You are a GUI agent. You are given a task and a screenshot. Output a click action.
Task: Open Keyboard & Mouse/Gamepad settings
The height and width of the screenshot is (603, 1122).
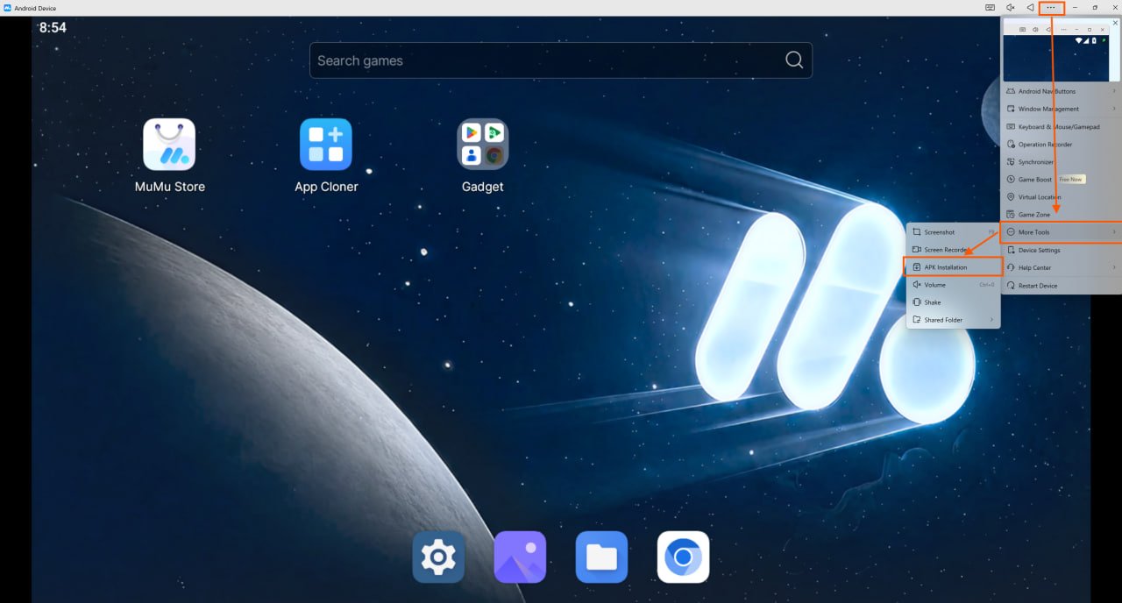[1062, 127]
